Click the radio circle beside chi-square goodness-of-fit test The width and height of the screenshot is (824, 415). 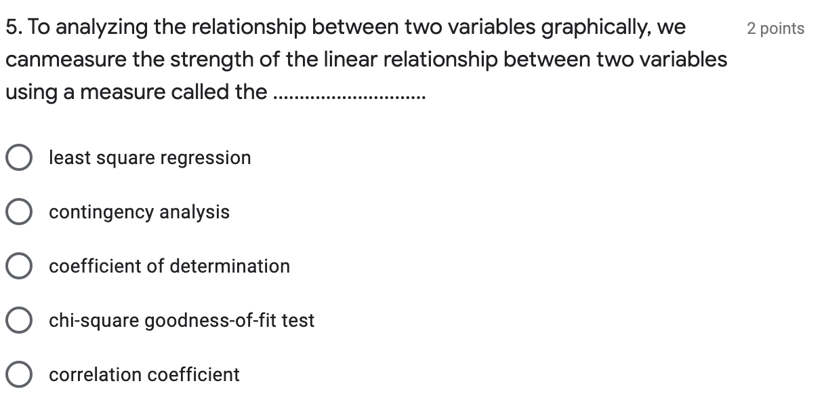pyautogui.click(x=19, y=320)
